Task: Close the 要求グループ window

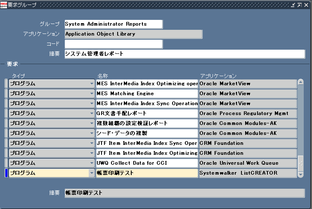Action: point(306,5)
